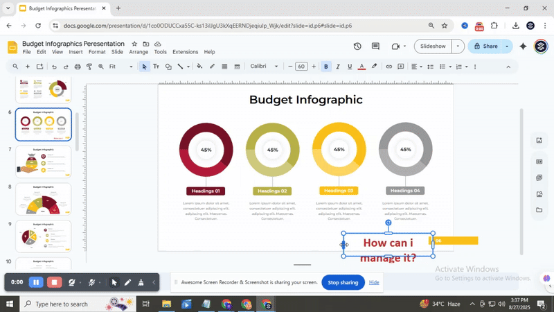The image size is (554, 312).
Task: Open the text color picker
Action: [361, 67]
